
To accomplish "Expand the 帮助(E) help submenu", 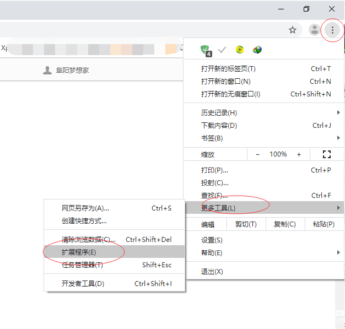I will tap(264, 252).
